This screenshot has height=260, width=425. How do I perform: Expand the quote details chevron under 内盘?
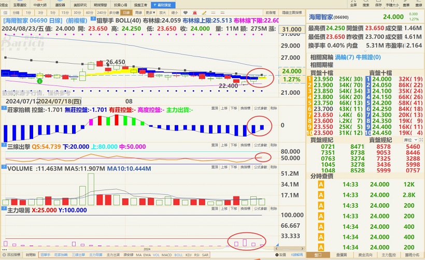coord(365,52)
